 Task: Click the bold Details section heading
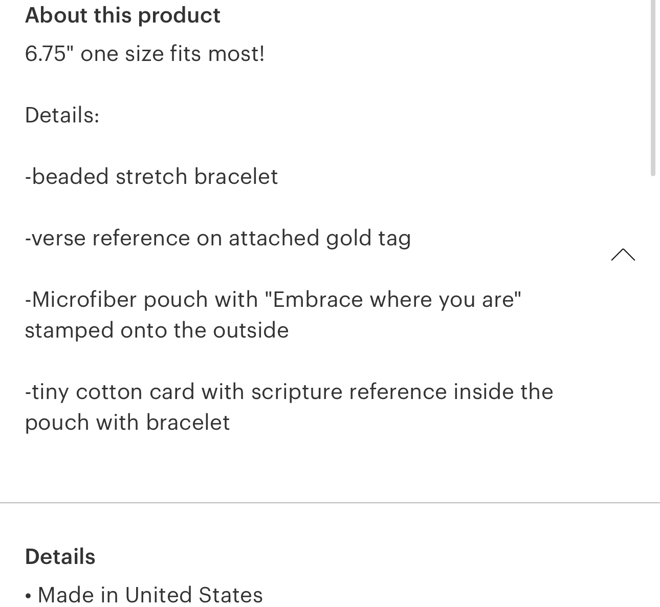(60, 557)
